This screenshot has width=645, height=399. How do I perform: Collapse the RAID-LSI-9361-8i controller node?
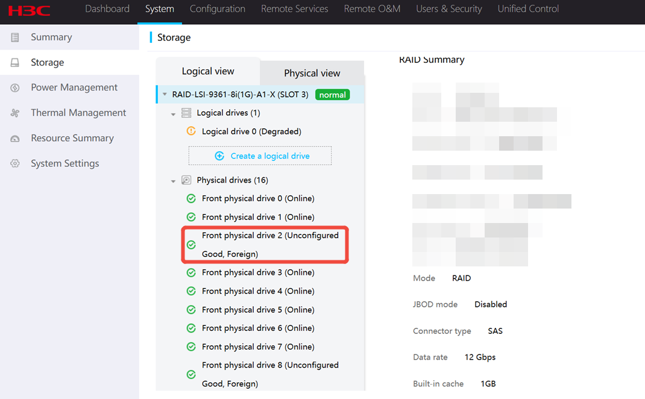pos(165,95)
